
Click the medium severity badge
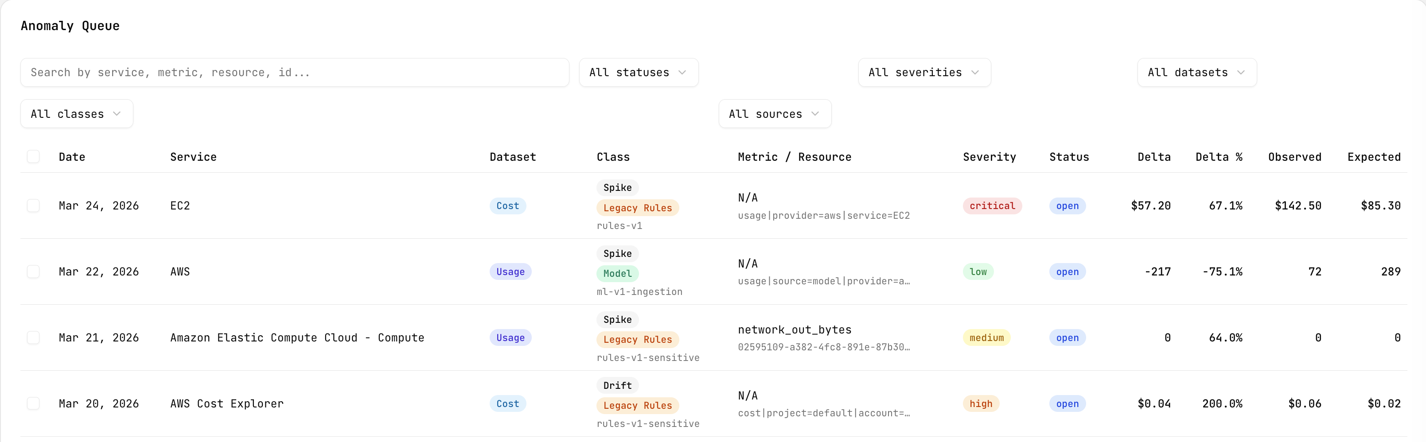coord(986,337)
